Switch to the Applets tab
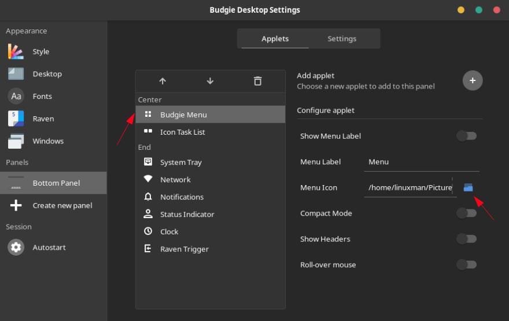The height and width of the screenshot is (321, 509). (275, 39)
